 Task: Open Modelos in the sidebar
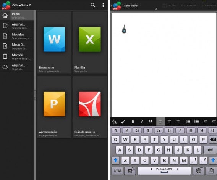coord(17,36)
